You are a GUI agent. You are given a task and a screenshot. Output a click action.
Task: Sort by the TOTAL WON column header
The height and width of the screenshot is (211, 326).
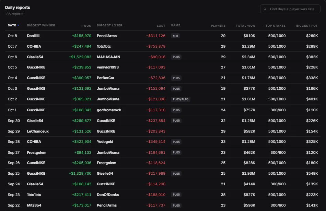[x=245, y=26]
